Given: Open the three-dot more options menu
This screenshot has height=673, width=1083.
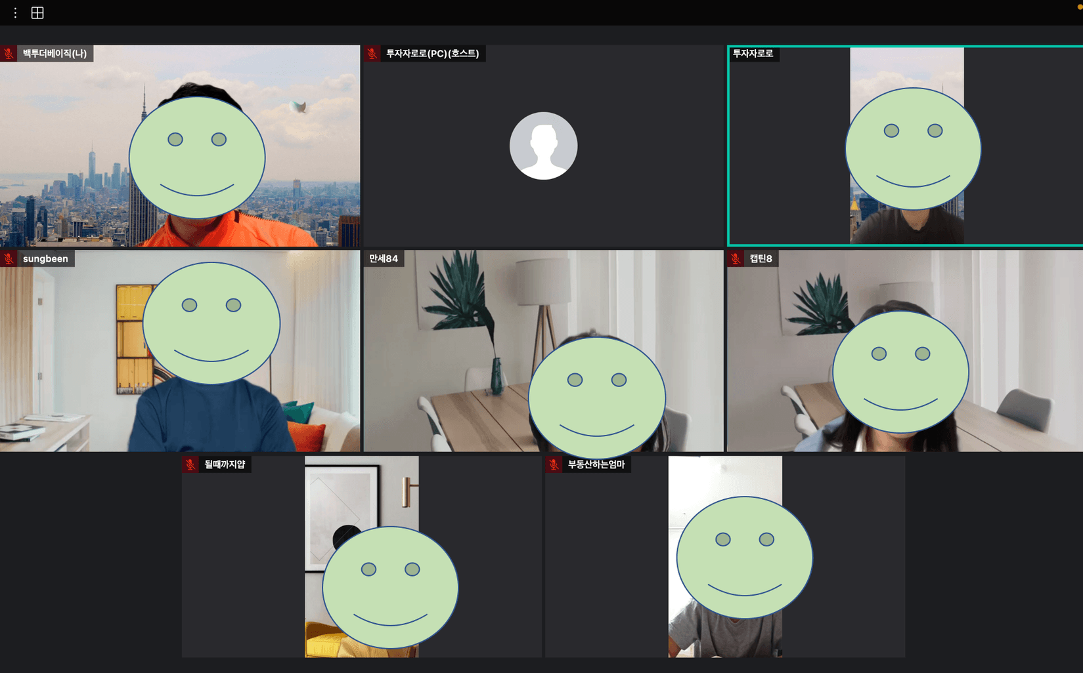Looking at the screenshot, I should [x=15, y=13].
